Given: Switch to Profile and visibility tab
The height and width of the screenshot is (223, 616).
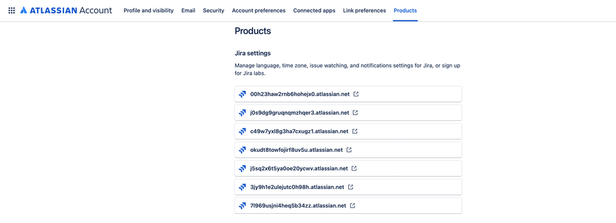Looking at the screenshot, I should pos(149,10).
